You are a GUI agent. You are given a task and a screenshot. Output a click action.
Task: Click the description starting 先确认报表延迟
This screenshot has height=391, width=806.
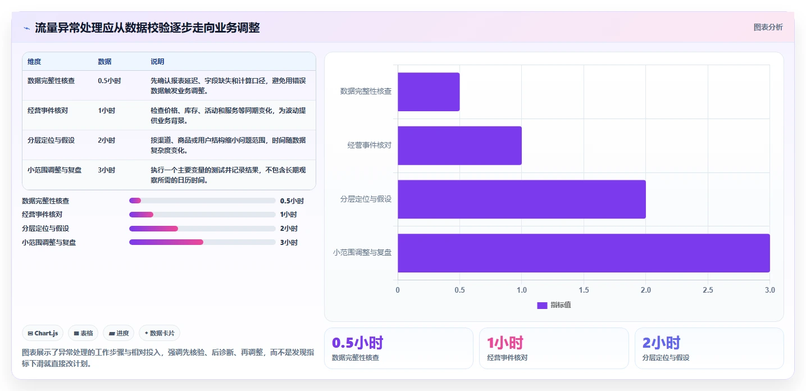(x=228, y=86)
